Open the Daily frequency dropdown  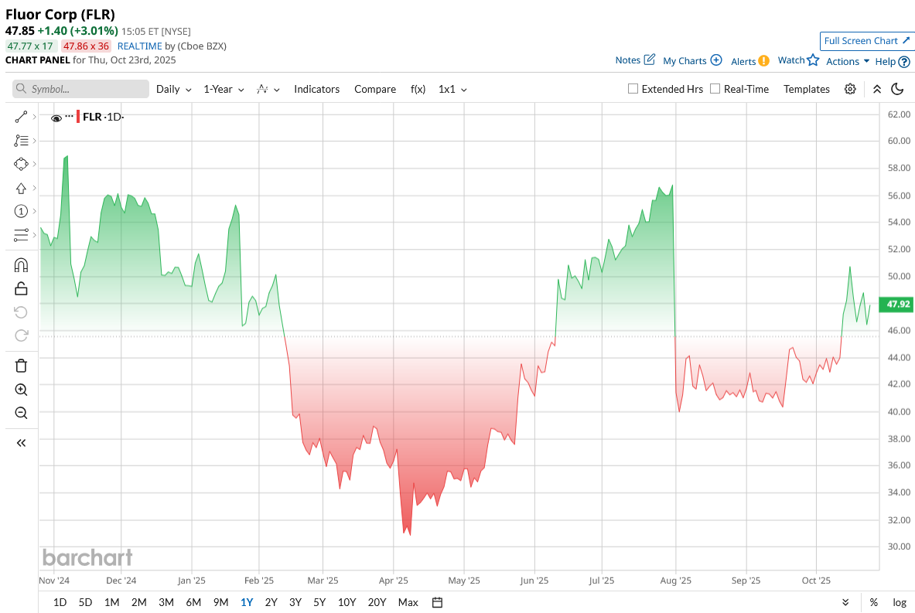[x=174, y=89]
